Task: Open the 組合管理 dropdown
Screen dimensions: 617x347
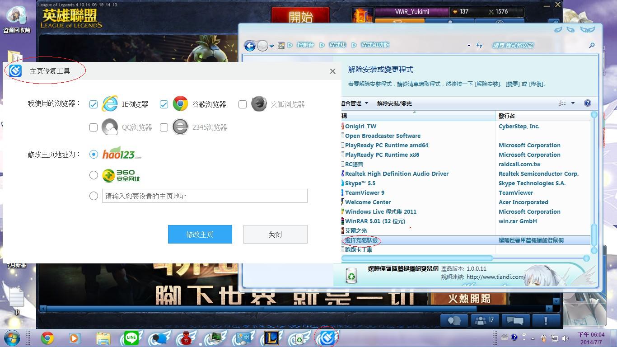Action: (x=355, y=103)
